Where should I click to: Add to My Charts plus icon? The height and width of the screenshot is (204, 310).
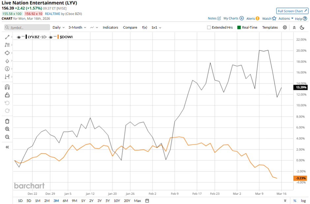pyautogui.click(x=242, y=18)
